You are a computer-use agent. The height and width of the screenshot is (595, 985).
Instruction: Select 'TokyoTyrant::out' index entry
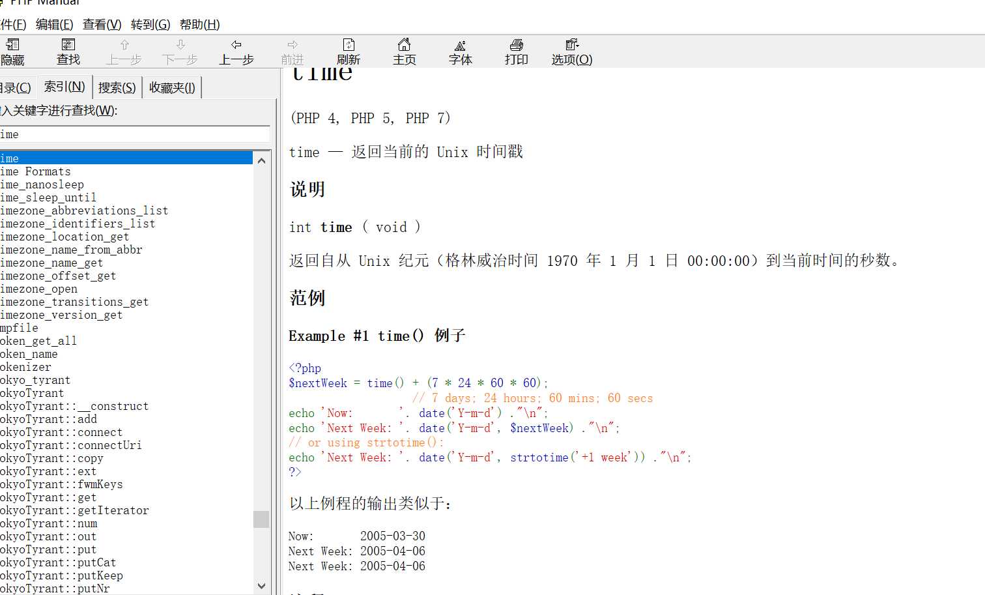click(x=48, y=536)
